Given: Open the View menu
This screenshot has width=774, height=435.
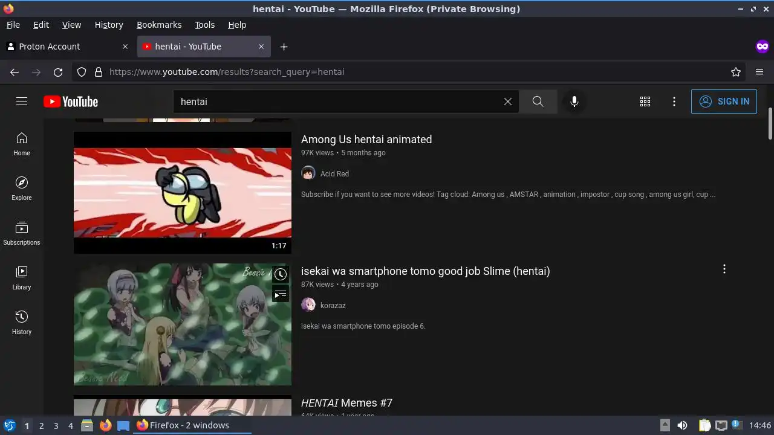Looking at the screenshot, I should 71,25.
